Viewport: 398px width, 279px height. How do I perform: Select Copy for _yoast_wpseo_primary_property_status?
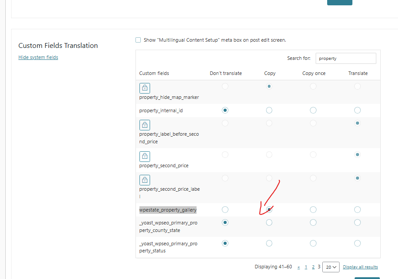[269, 244]
